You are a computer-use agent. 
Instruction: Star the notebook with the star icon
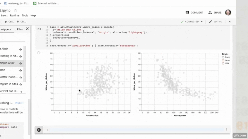[15, 10]
